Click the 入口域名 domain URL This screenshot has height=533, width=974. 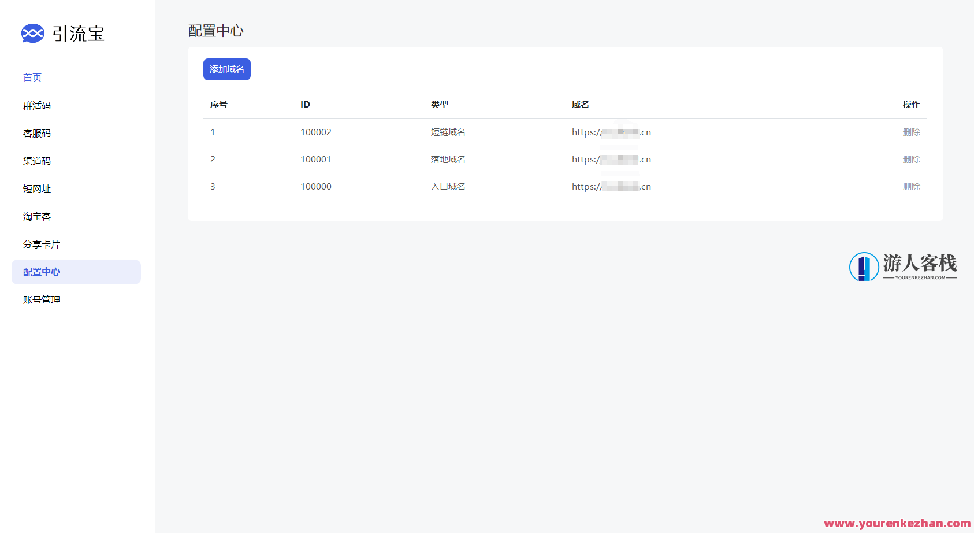tap(611, 187)
